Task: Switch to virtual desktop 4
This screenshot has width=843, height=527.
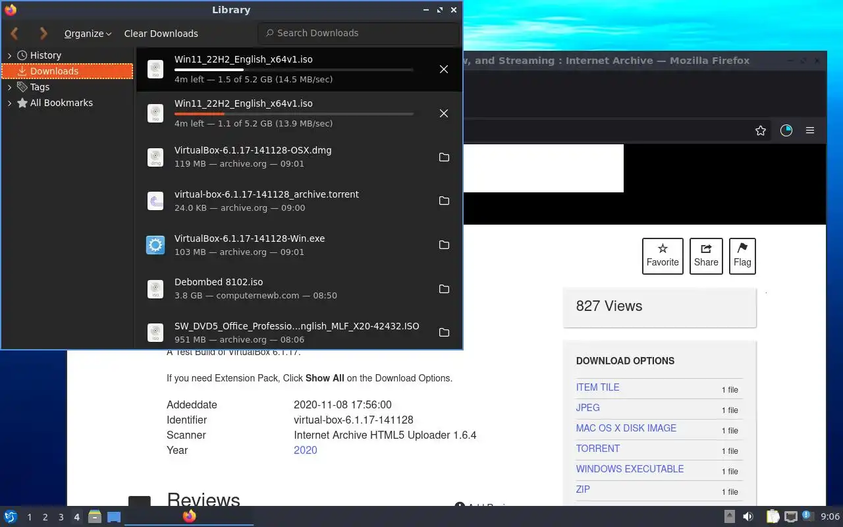Action: (76, 517)
